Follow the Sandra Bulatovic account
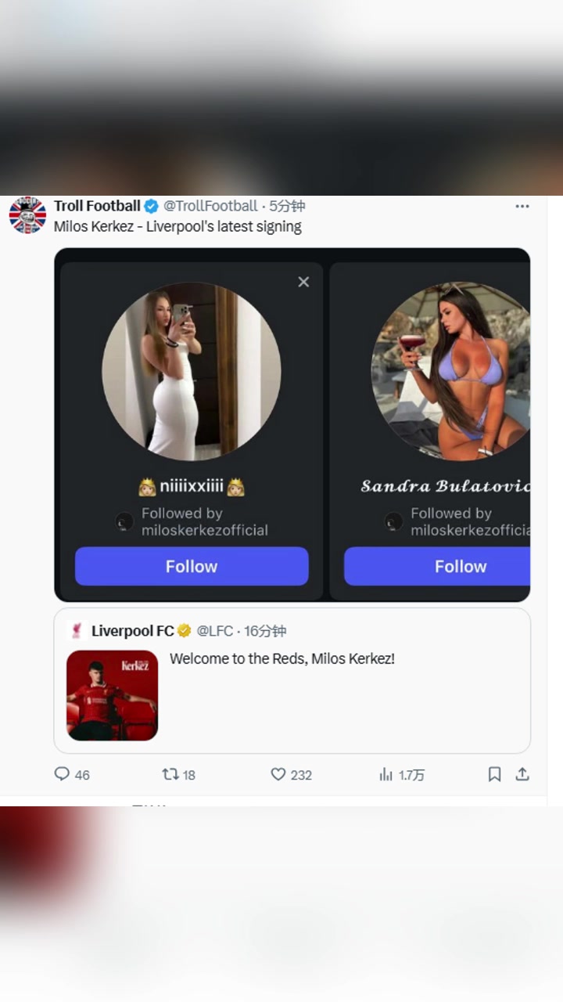563x1002 pixels. [438, 566]
